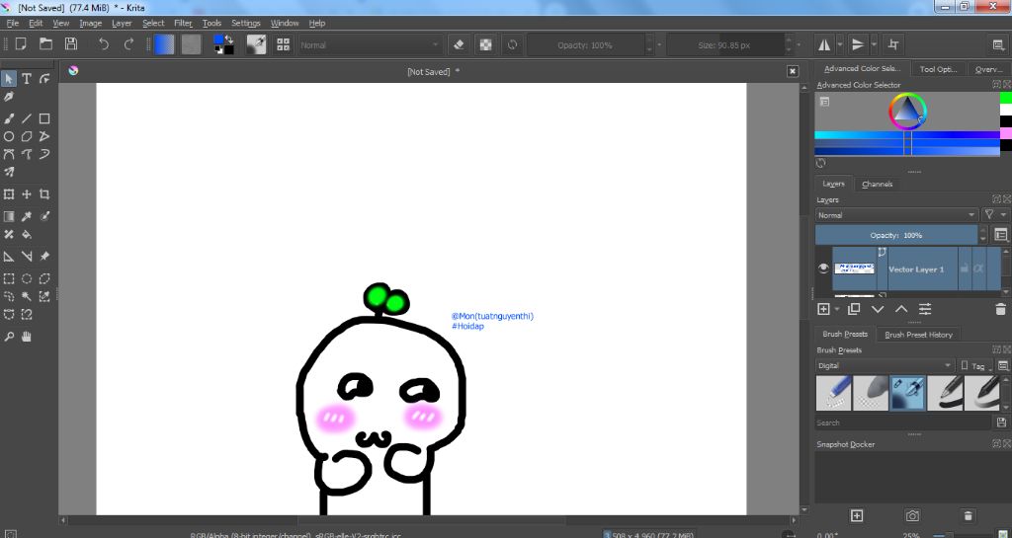
Task: Select the Text tool
Action: click(x=27, y=79)
